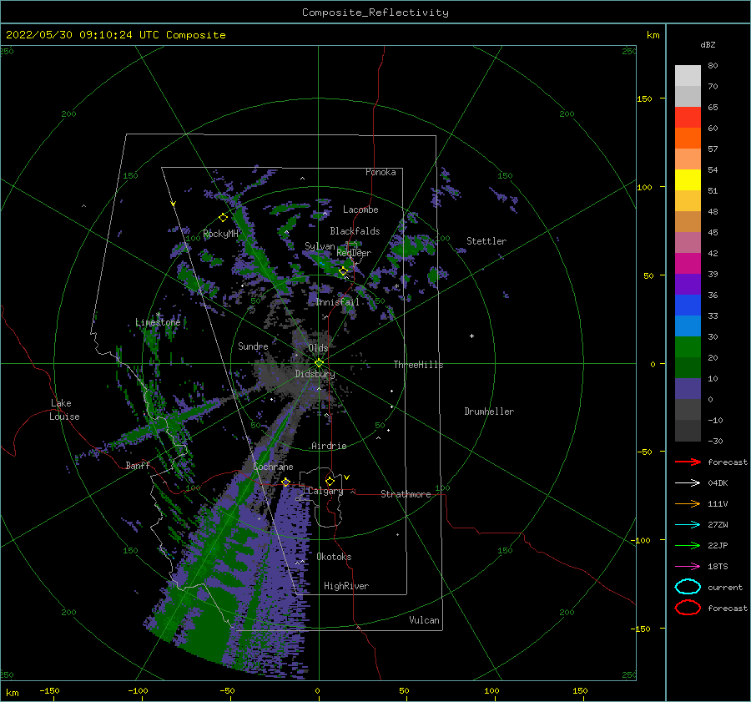Click the Composite_Reflectivity title text
This screenshot has height=702, width=751.
375,13
